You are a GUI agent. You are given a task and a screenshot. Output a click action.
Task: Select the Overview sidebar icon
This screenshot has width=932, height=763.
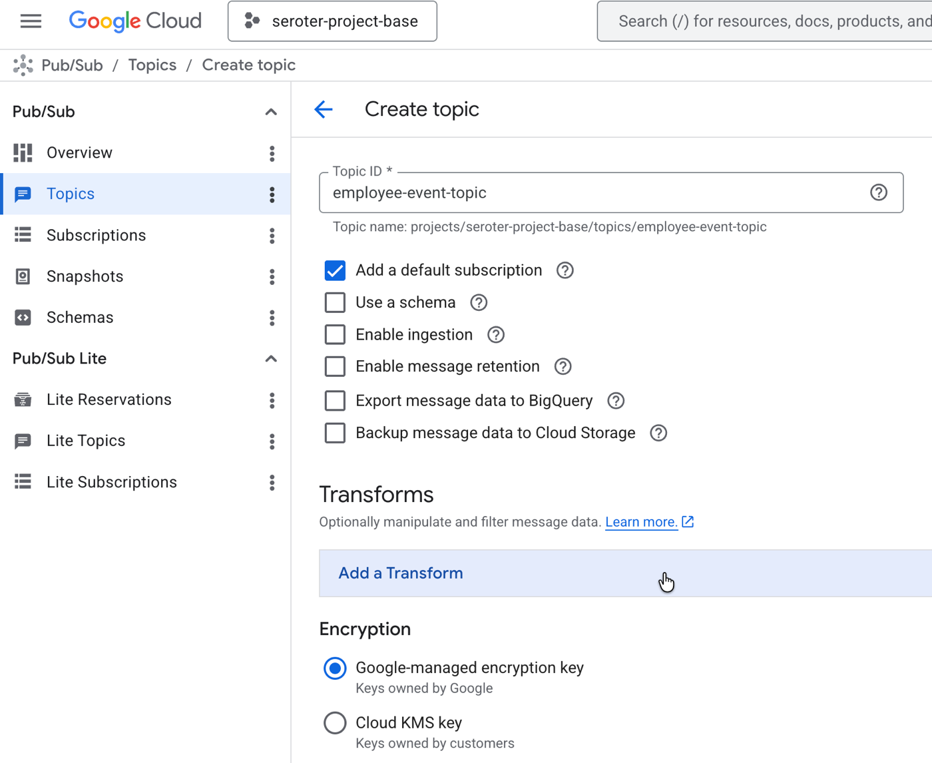click(23, 152)
